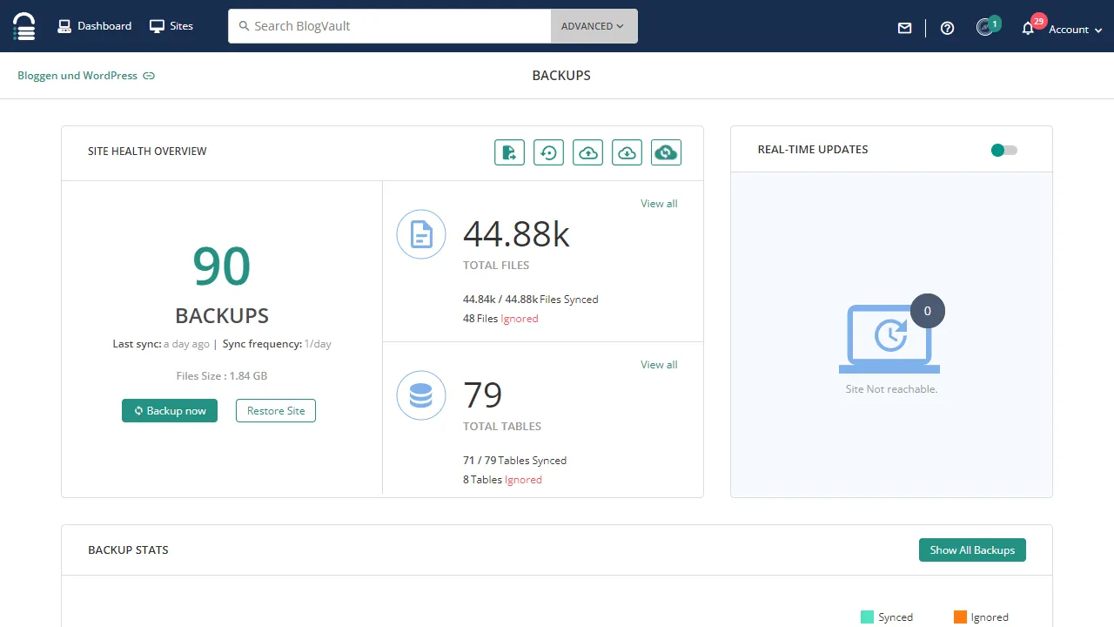1114x627 pixels.
Task: Toggle the Real-Time Updates switch
Action: click(x=1003, y=150)
